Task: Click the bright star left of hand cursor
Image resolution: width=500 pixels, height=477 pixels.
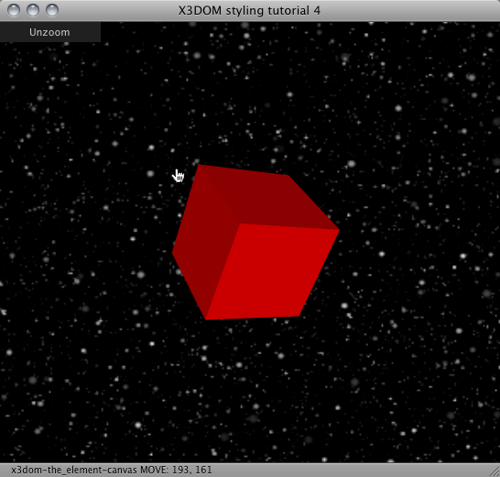Action: pyautogui.click(x=150, y=174)
